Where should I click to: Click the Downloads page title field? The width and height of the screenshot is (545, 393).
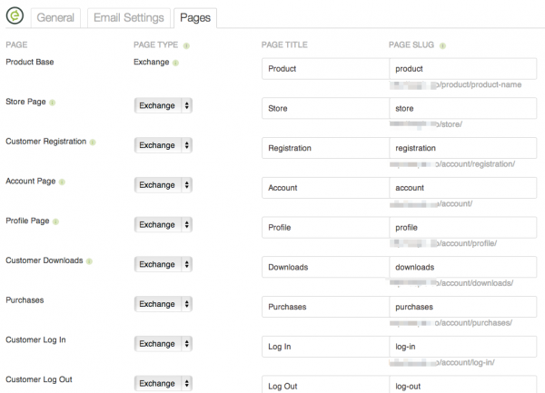pyautogui.click(x=326, y=267)
